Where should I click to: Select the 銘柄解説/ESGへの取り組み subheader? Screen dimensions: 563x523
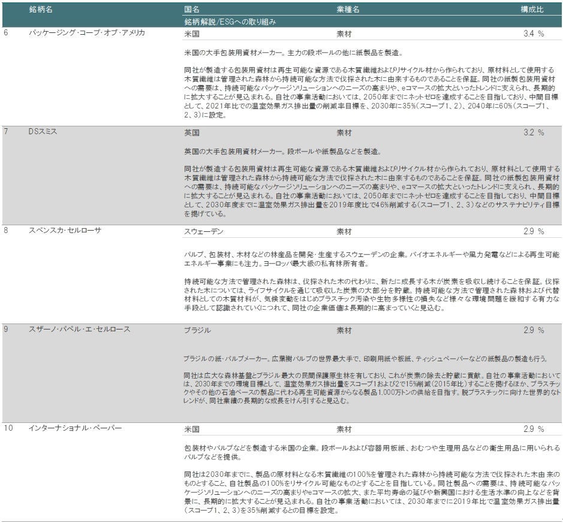(x=230, y=21)
